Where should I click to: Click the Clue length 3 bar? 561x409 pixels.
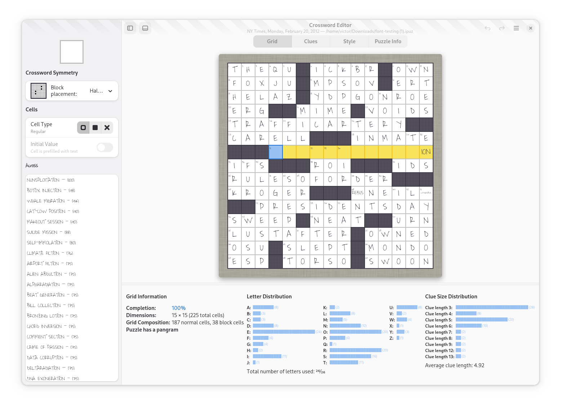tap(492, 307)
